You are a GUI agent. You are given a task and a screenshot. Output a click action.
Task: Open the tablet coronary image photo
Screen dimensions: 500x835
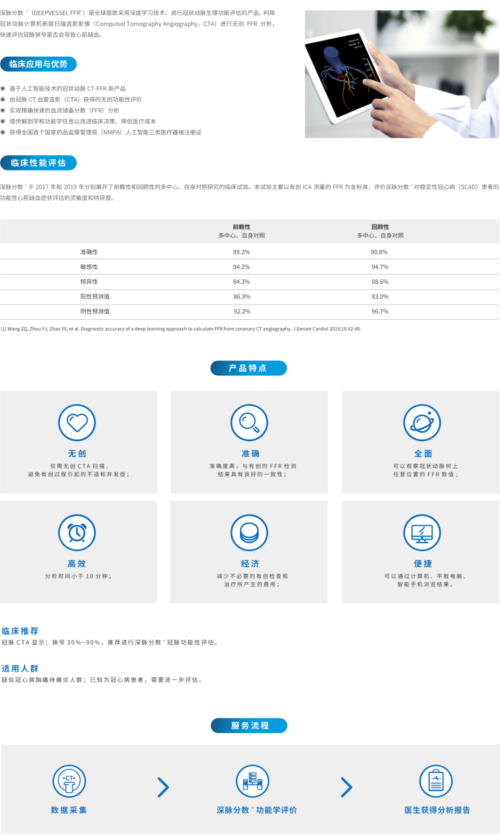(x=402, y=74)
